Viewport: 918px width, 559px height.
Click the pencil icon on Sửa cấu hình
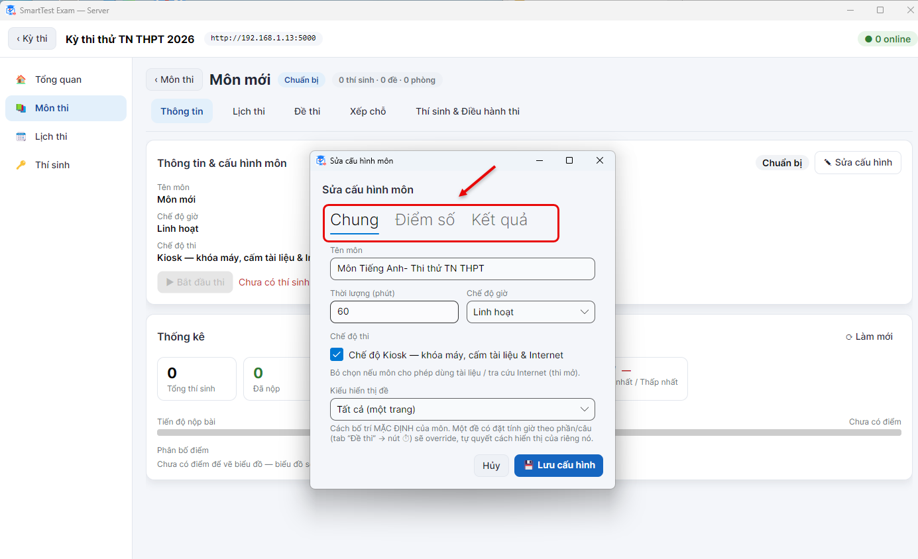(x=827, y=162)
